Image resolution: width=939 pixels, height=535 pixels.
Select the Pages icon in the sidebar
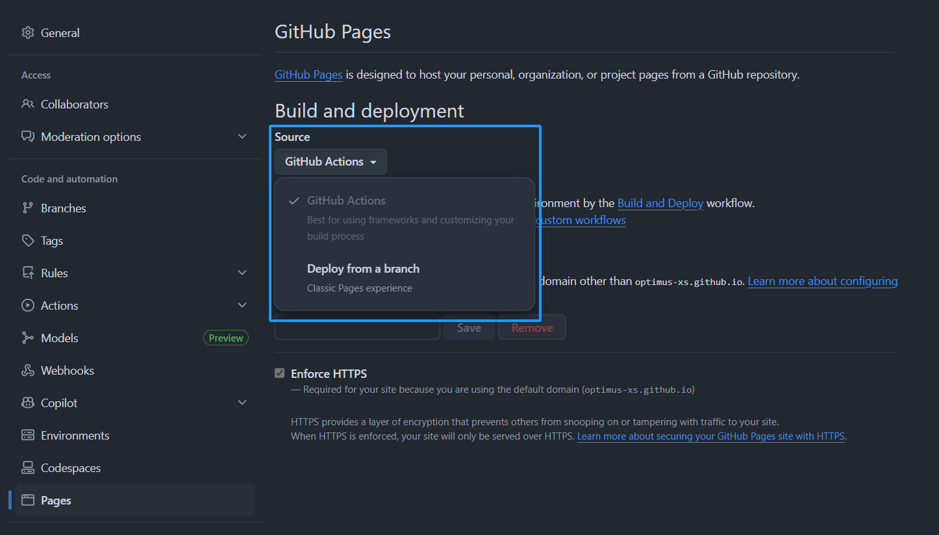pyautogui.click(x=27, y=500)
